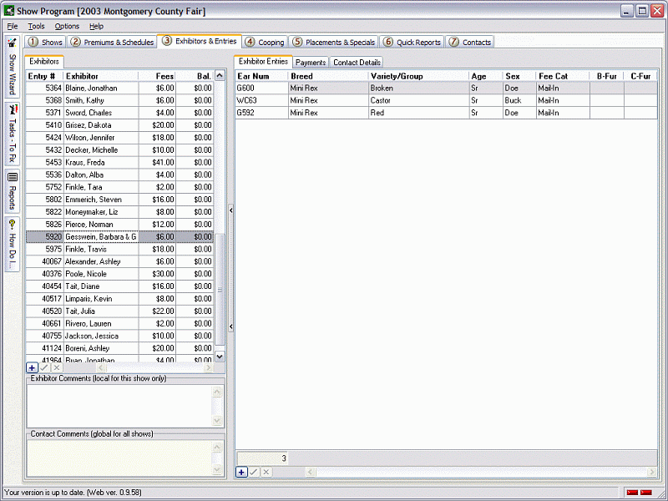Open the File menu

[x=13, y=26]
